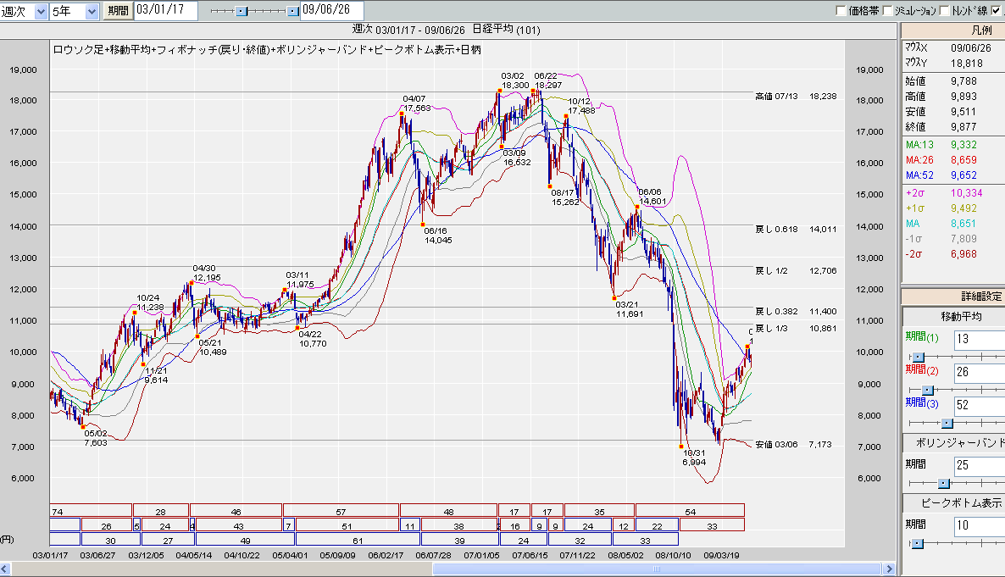Image resolution: width=1005 pixels, height=577 pixels.
Task: Enable the トレンド線 checkbox
Action: [944, 10]
